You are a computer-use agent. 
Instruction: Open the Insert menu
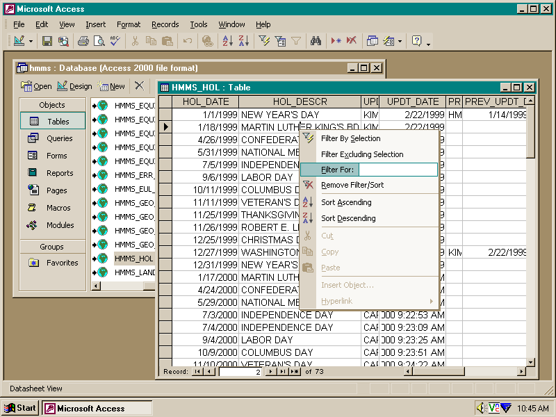click(95, 24)
